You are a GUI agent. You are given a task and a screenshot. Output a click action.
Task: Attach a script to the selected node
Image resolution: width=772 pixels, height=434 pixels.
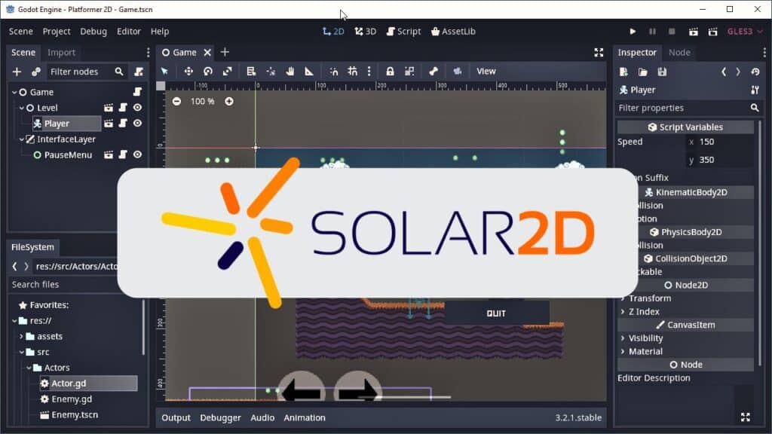tap(139, 72)
